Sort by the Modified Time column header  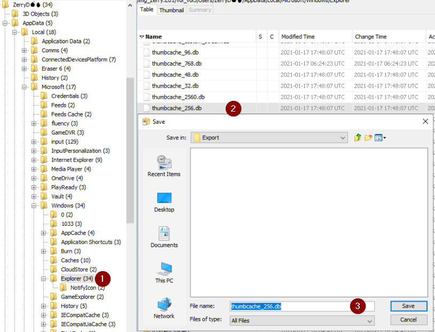(x=298, y=37)
